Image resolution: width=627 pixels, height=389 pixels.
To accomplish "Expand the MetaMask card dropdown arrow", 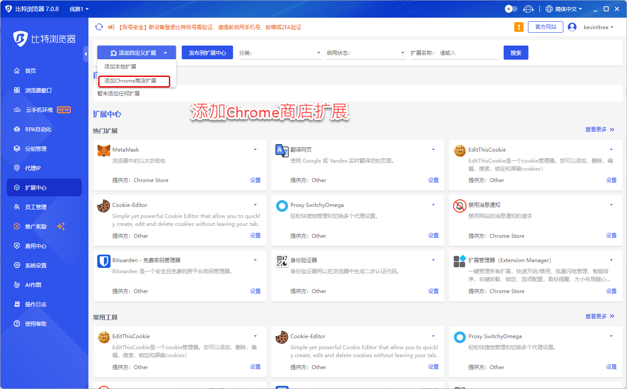I will [255, 150].
